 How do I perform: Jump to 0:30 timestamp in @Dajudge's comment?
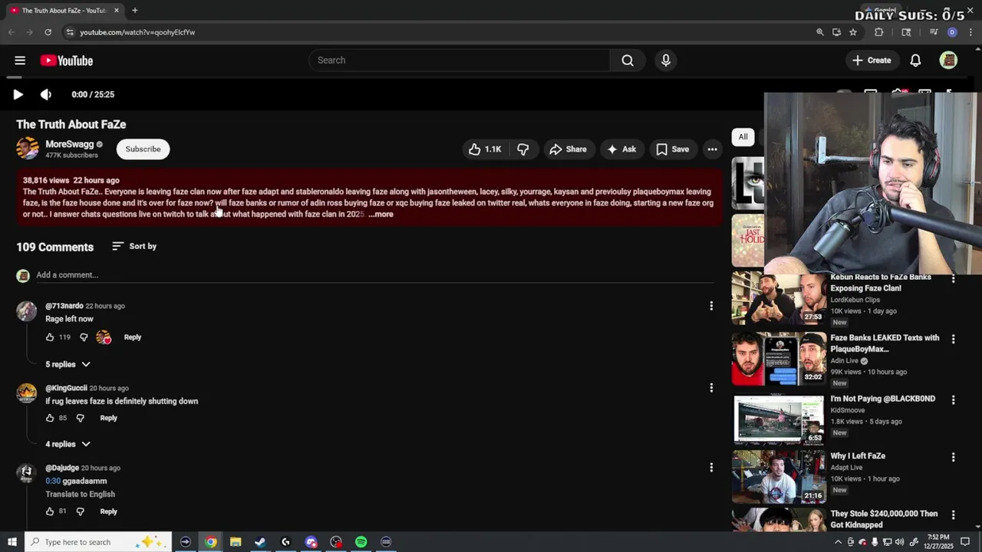(52, 481)
